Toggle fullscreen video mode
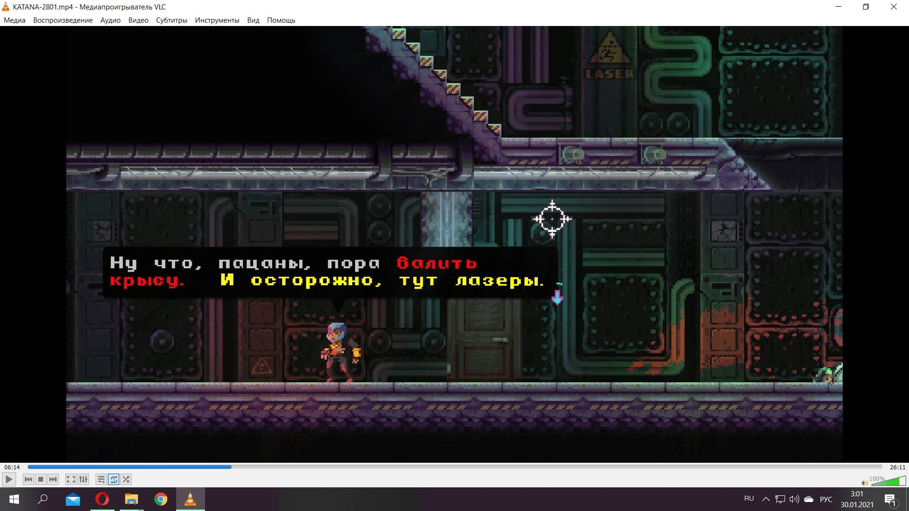This screenshot has height=511, width=909. tap(71, 479)
